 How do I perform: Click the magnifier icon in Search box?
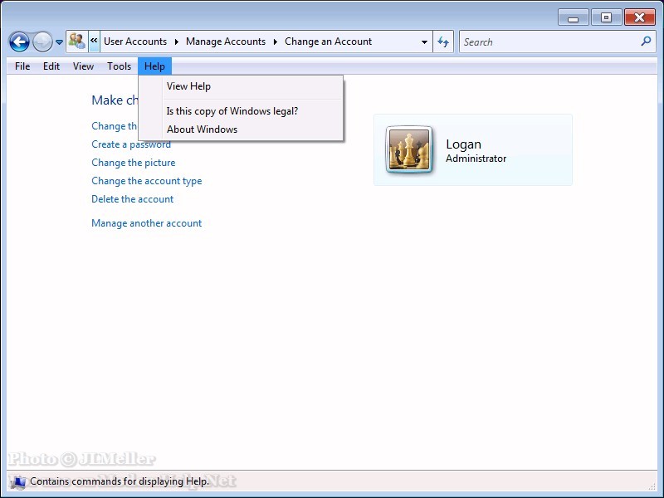[x=646, y=41]
